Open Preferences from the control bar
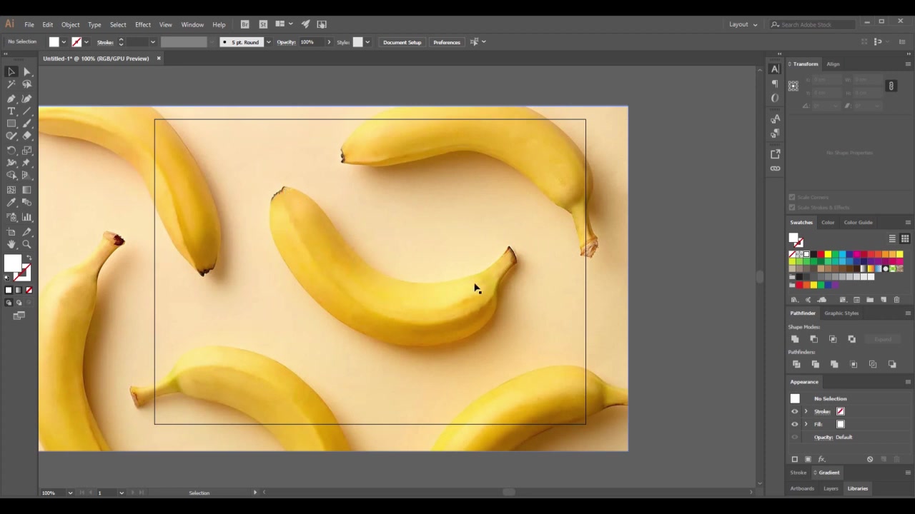Image resolution: width=915 pixels, height=514 pixels. coord(446,42)
